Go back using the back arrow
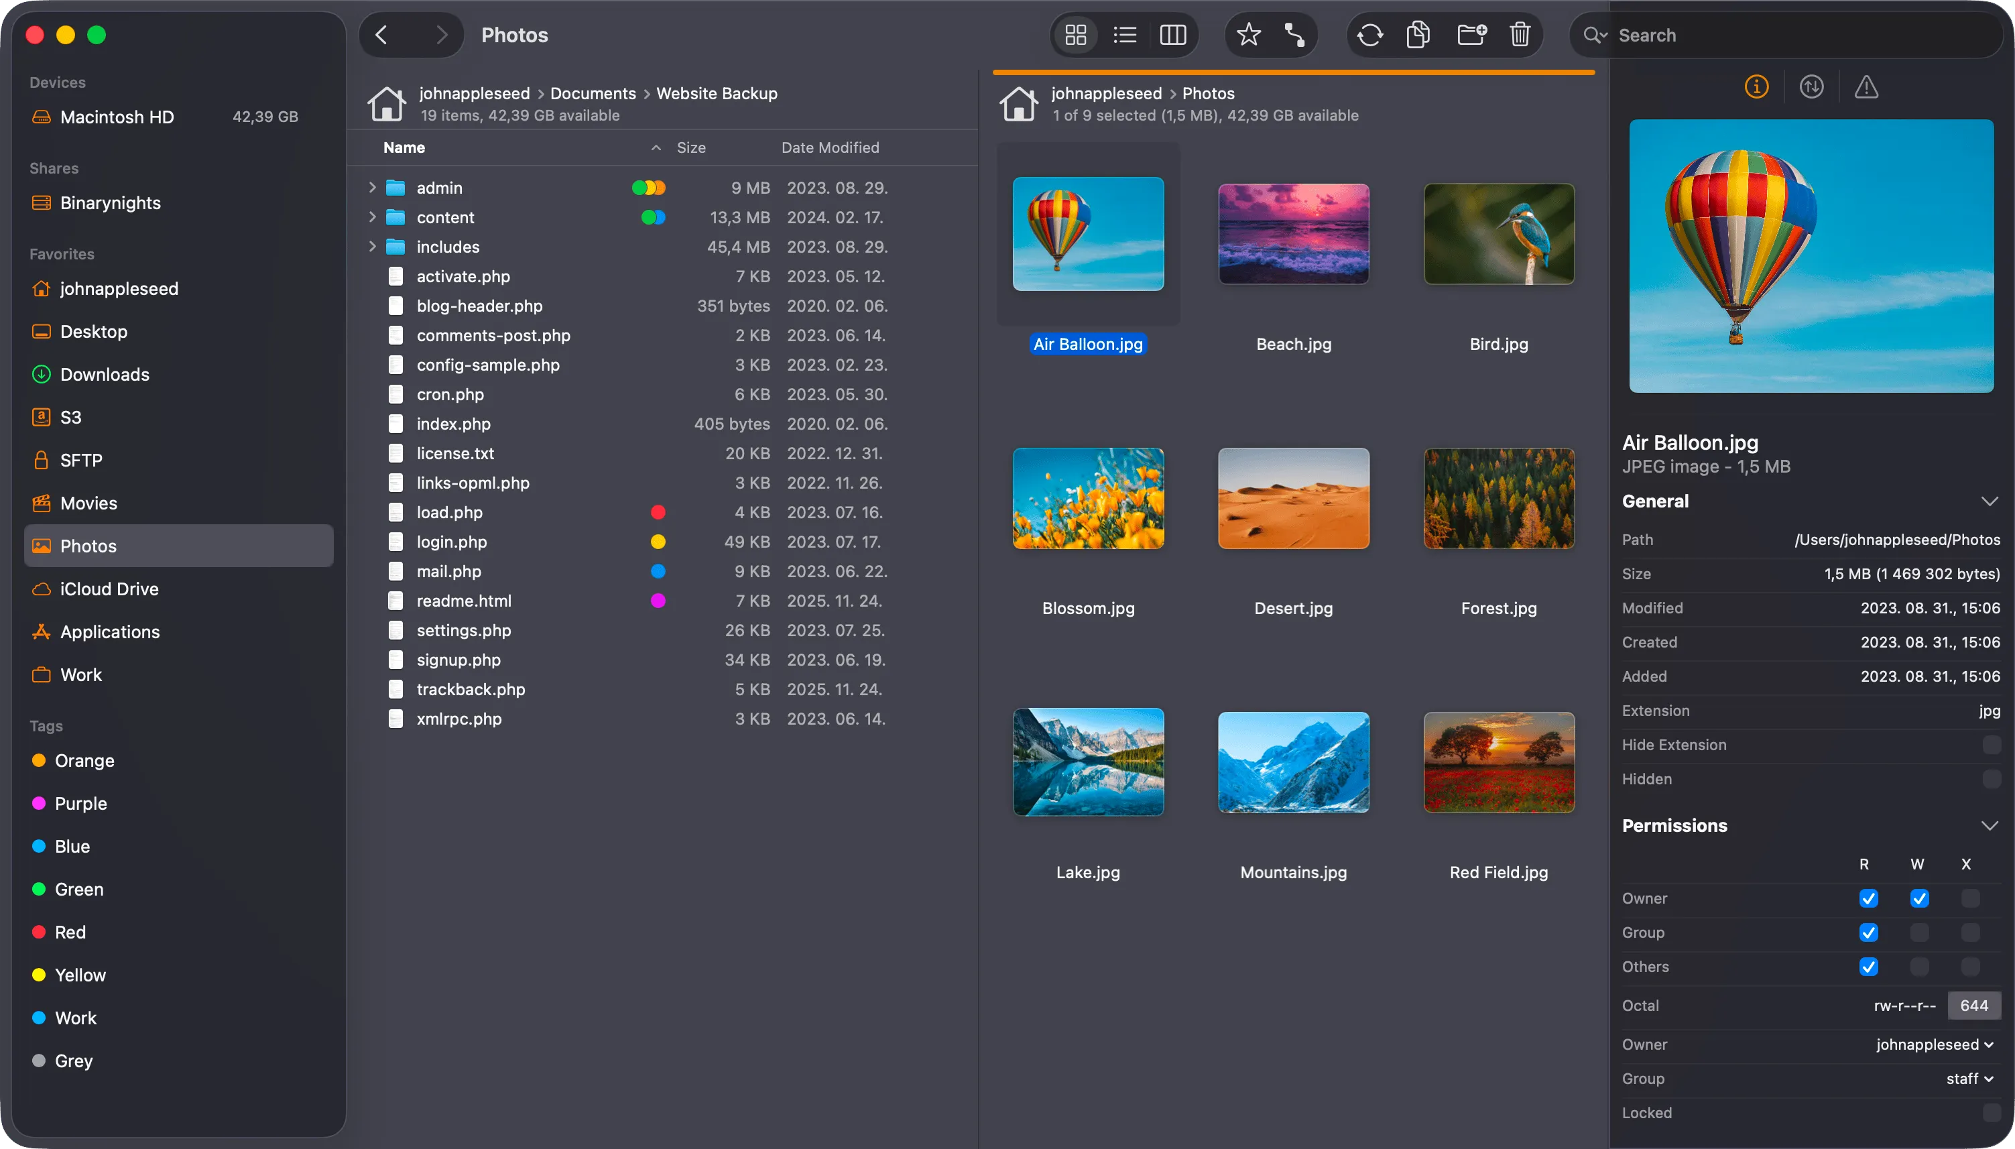Viewport: 2015px width, 1149px height. (382, 35)
